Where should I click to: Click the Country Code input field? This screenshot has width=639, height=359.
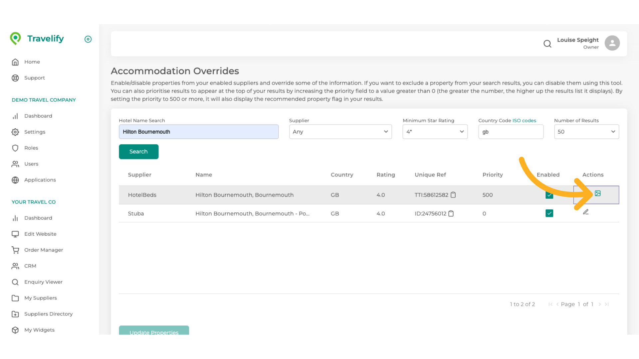coord(511,132)
